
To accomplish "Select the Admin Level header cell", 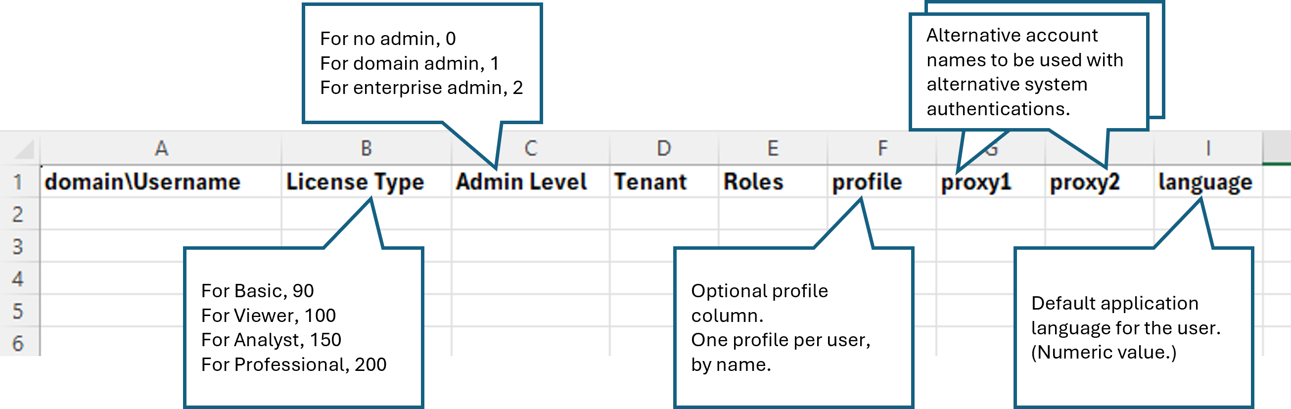I will click(x=521, y=182).
